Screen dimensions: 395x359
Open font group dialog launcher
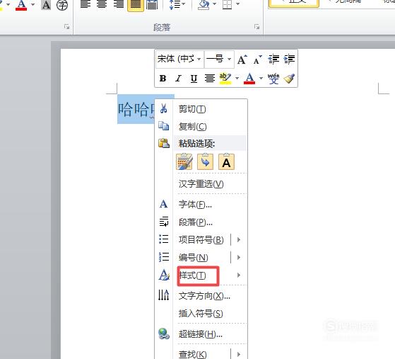click(x=66, y=26)
